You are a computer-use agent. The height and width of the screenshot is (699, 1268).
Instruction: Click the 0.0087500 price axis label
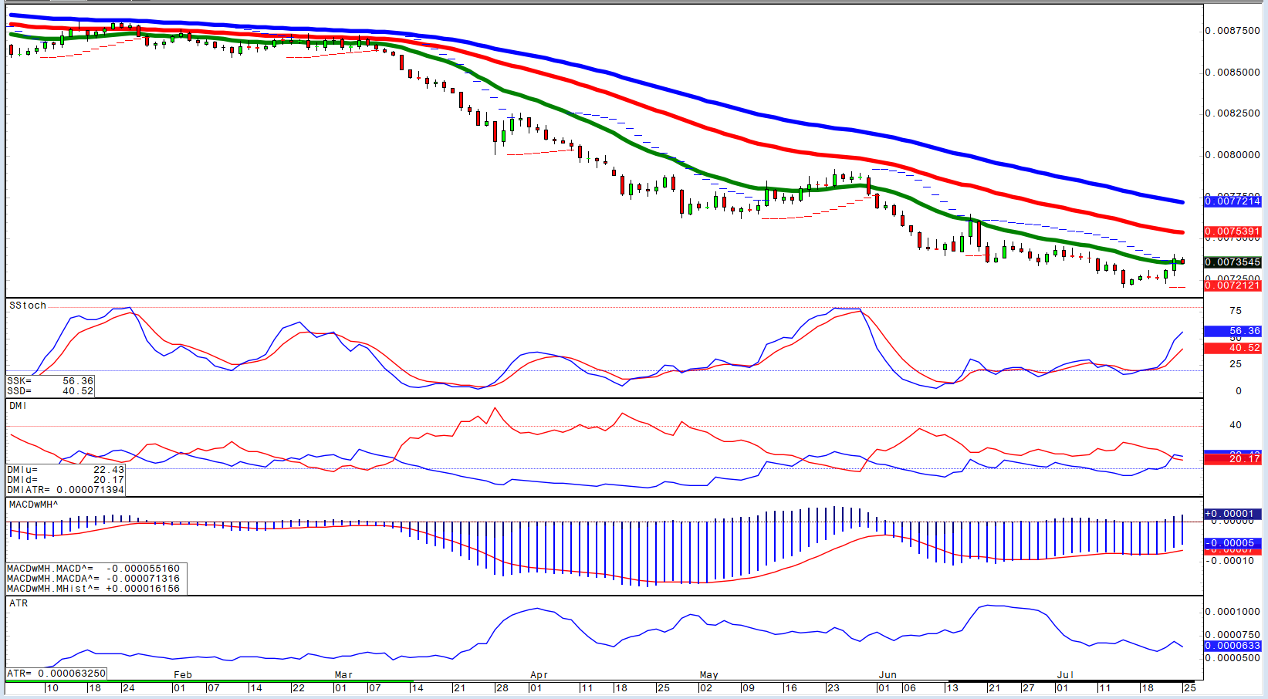pyautogui.click(x=1232, y=31)
